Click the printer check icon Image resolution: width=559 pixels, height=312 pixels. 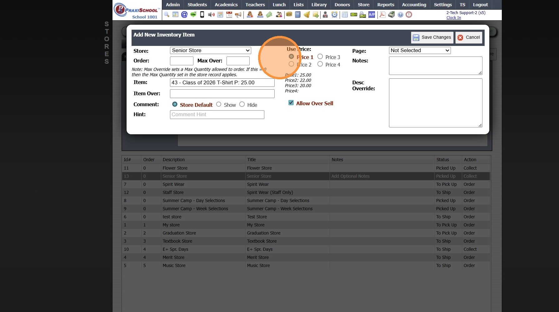(363, 15)
